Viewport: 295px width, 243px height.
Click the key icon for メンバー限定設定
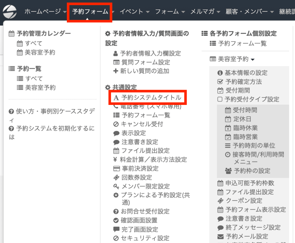[x=116, y=187]
